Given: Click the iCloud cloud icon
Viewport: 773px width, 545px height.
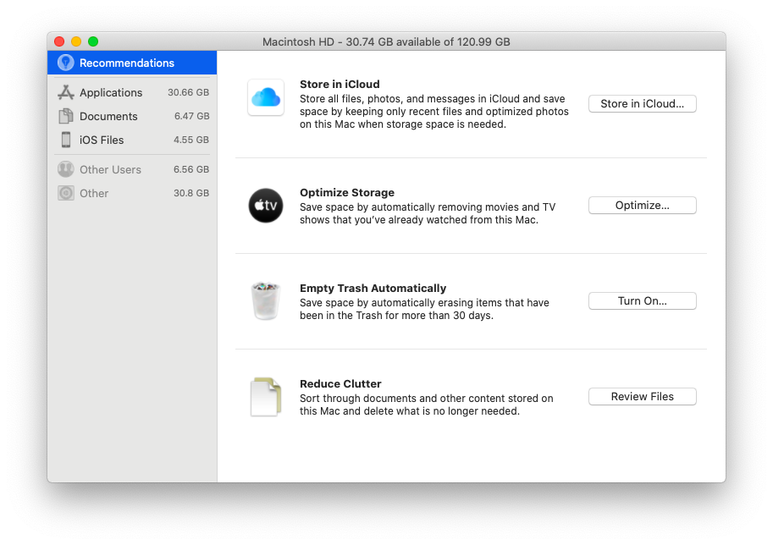Looking at the screenshot, I should (x=266, y=97).
